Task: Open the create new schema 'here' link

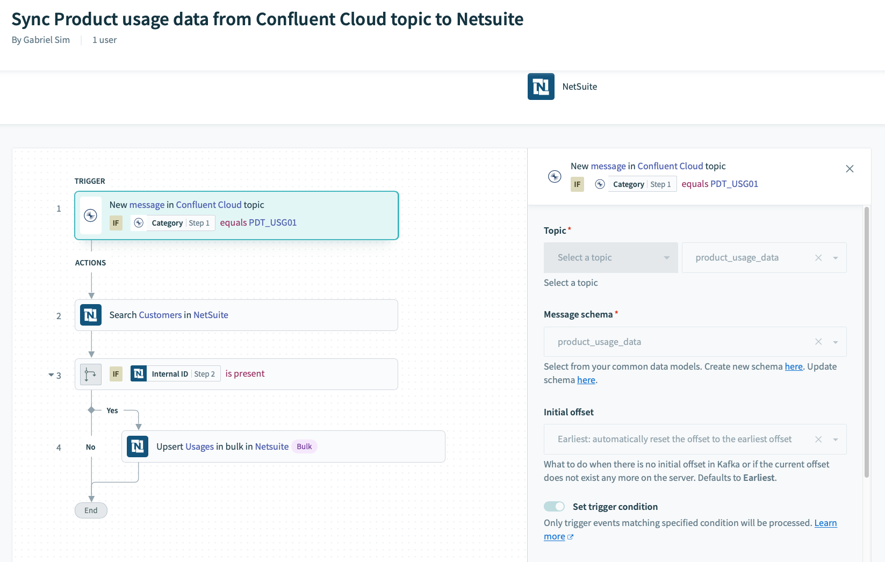Action: (x=794, y=366)
